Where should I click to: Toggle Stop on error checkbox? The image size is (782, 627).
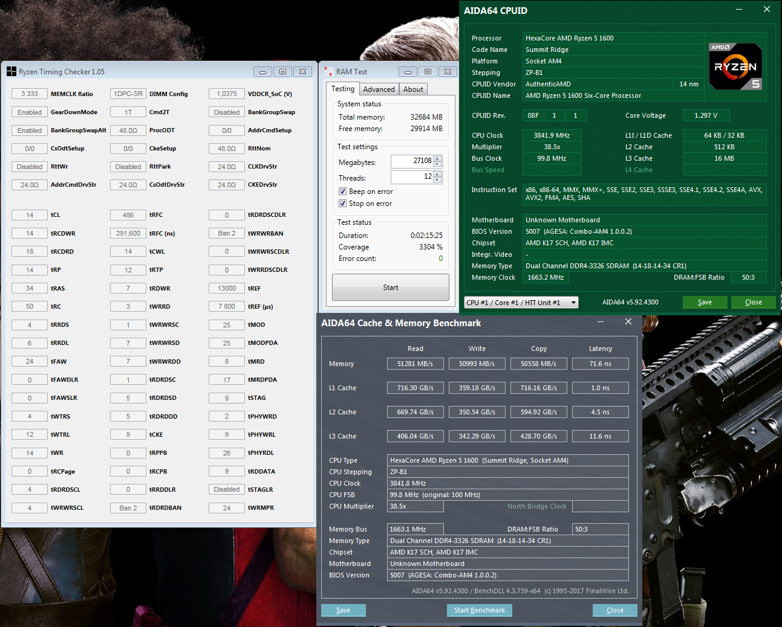tap(342, 204)
